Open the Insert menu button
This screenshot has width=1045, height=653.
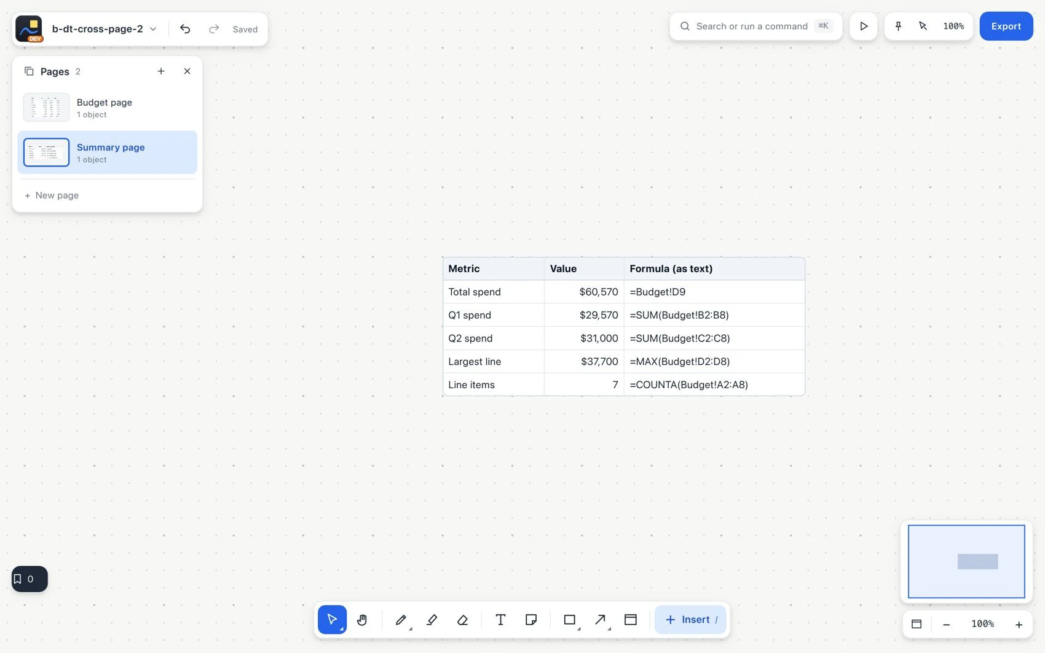(690, 619)
